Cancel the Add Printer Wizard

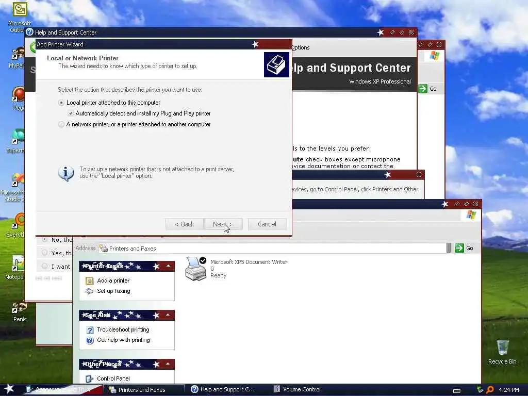pyautogui.click(x=267, y=224)
